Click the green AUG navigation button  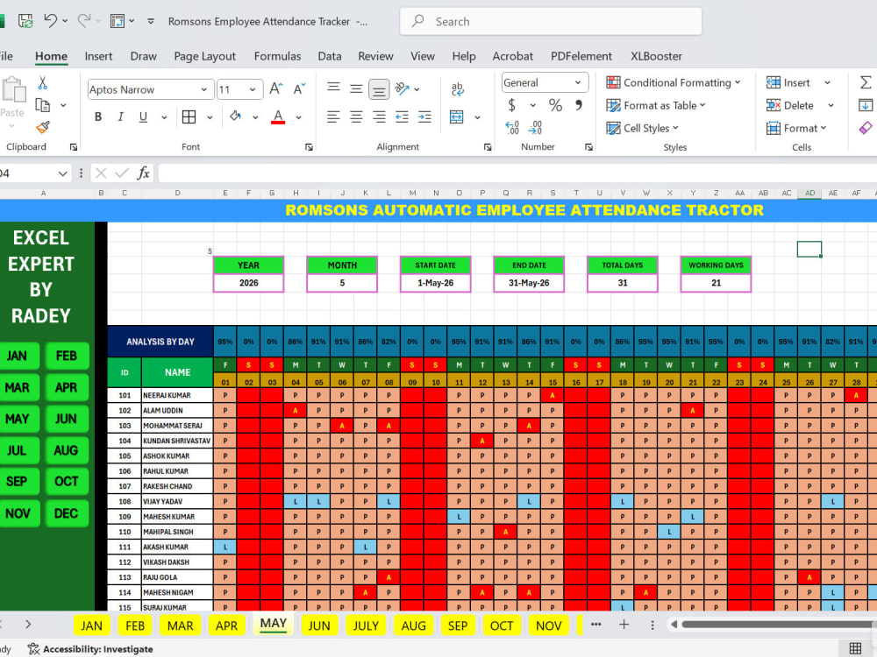pos(66,450)
